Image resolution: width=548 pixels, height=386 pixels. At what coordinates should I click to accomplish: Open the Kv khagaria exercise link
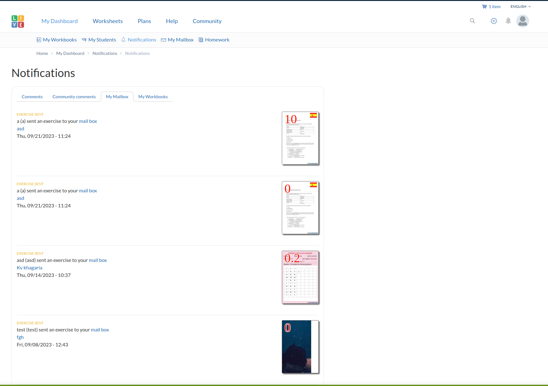pos(29,268)
